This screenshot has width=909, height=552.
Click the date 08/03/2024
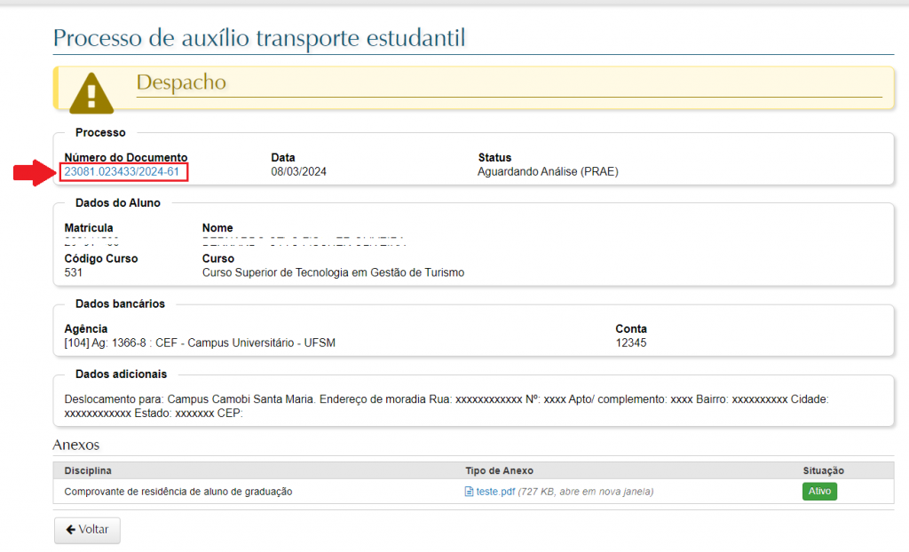[299, 172]
